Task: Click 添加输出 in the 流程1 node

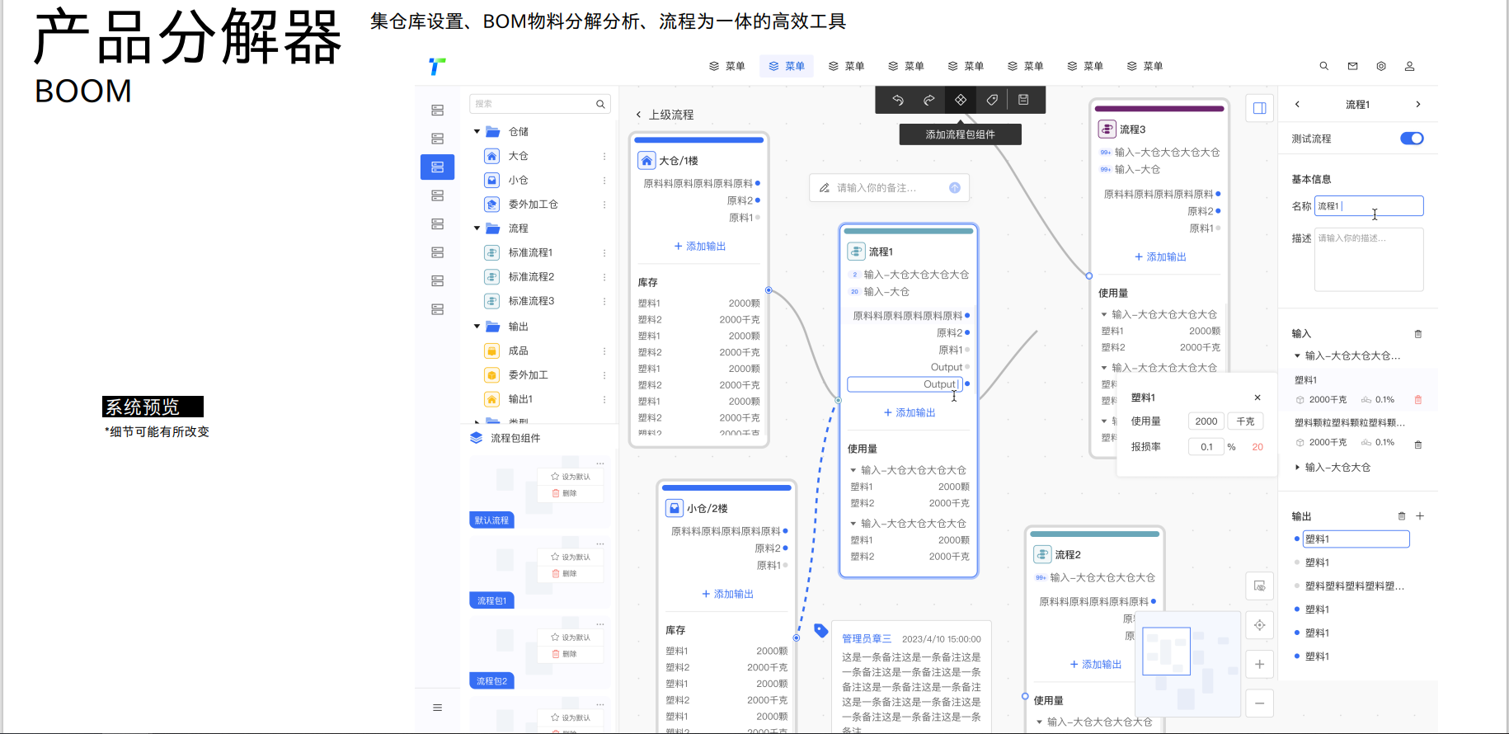Action: point(910,412)
